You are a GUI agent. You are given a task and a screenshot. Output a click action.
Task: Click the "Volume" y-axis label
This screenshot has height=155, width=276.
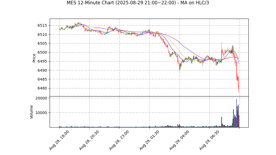32,112
